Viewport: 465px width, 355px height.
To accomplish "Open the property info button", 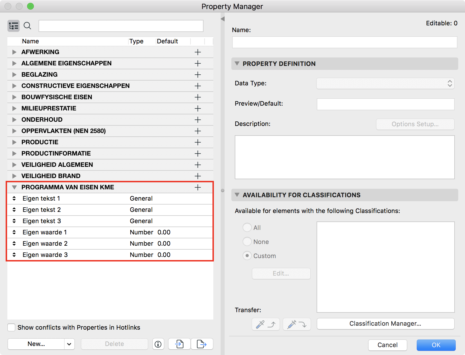I will (x=158, y=344).
